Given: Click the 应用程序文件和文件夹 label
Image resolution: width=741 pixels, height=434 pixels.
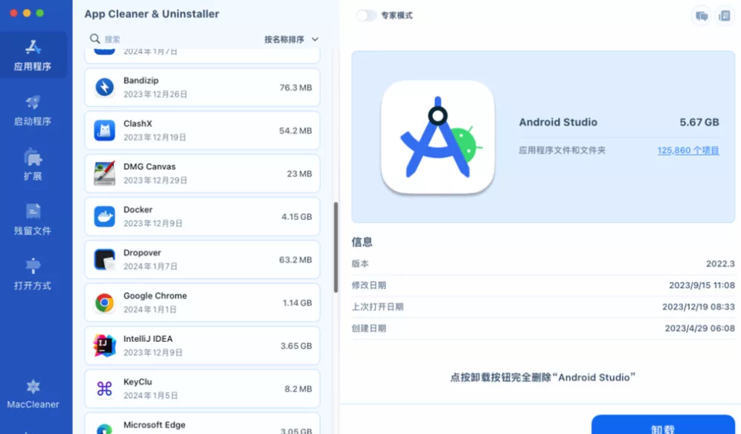Looking at the screenshot, I should click(x=562, y=150).
